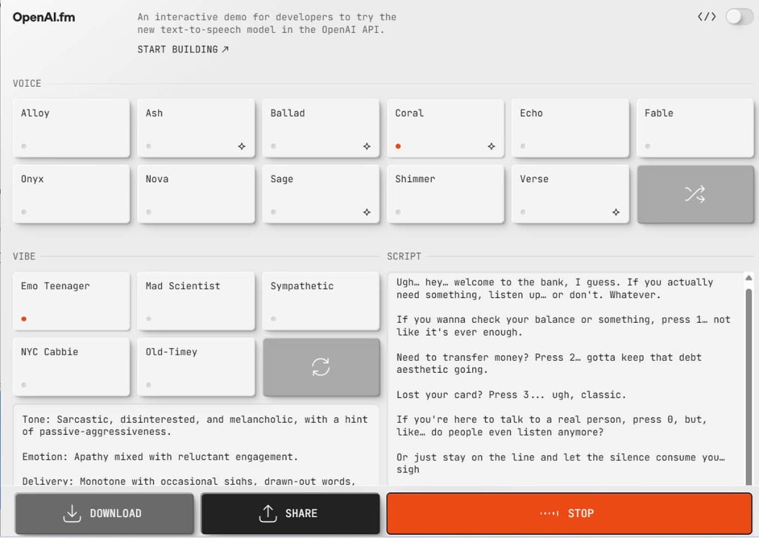Select the Onyx voice
759x538 pixels.
pos(71,194)
